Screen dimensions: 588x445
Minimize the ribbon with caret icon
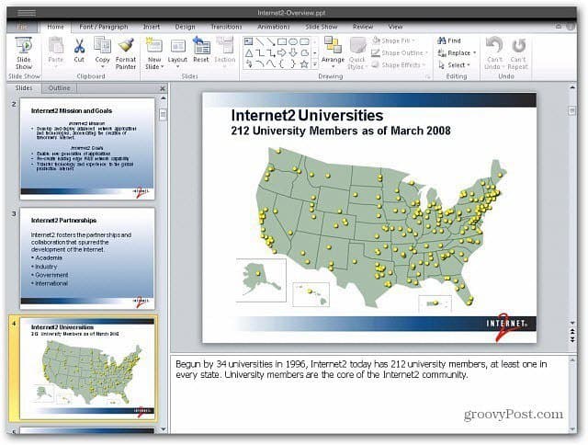tap(559, 27)
